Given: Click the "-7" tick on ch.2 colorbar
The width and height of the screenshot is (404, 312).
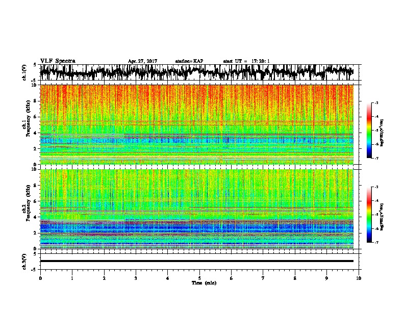Looking at the screenshot, I should coord(376,243).
